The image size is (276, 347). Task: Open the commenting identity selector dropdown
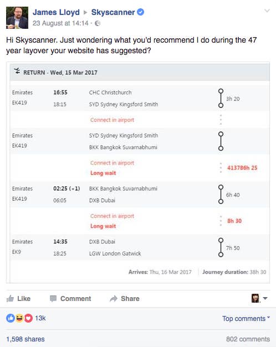tap(259, 298)
